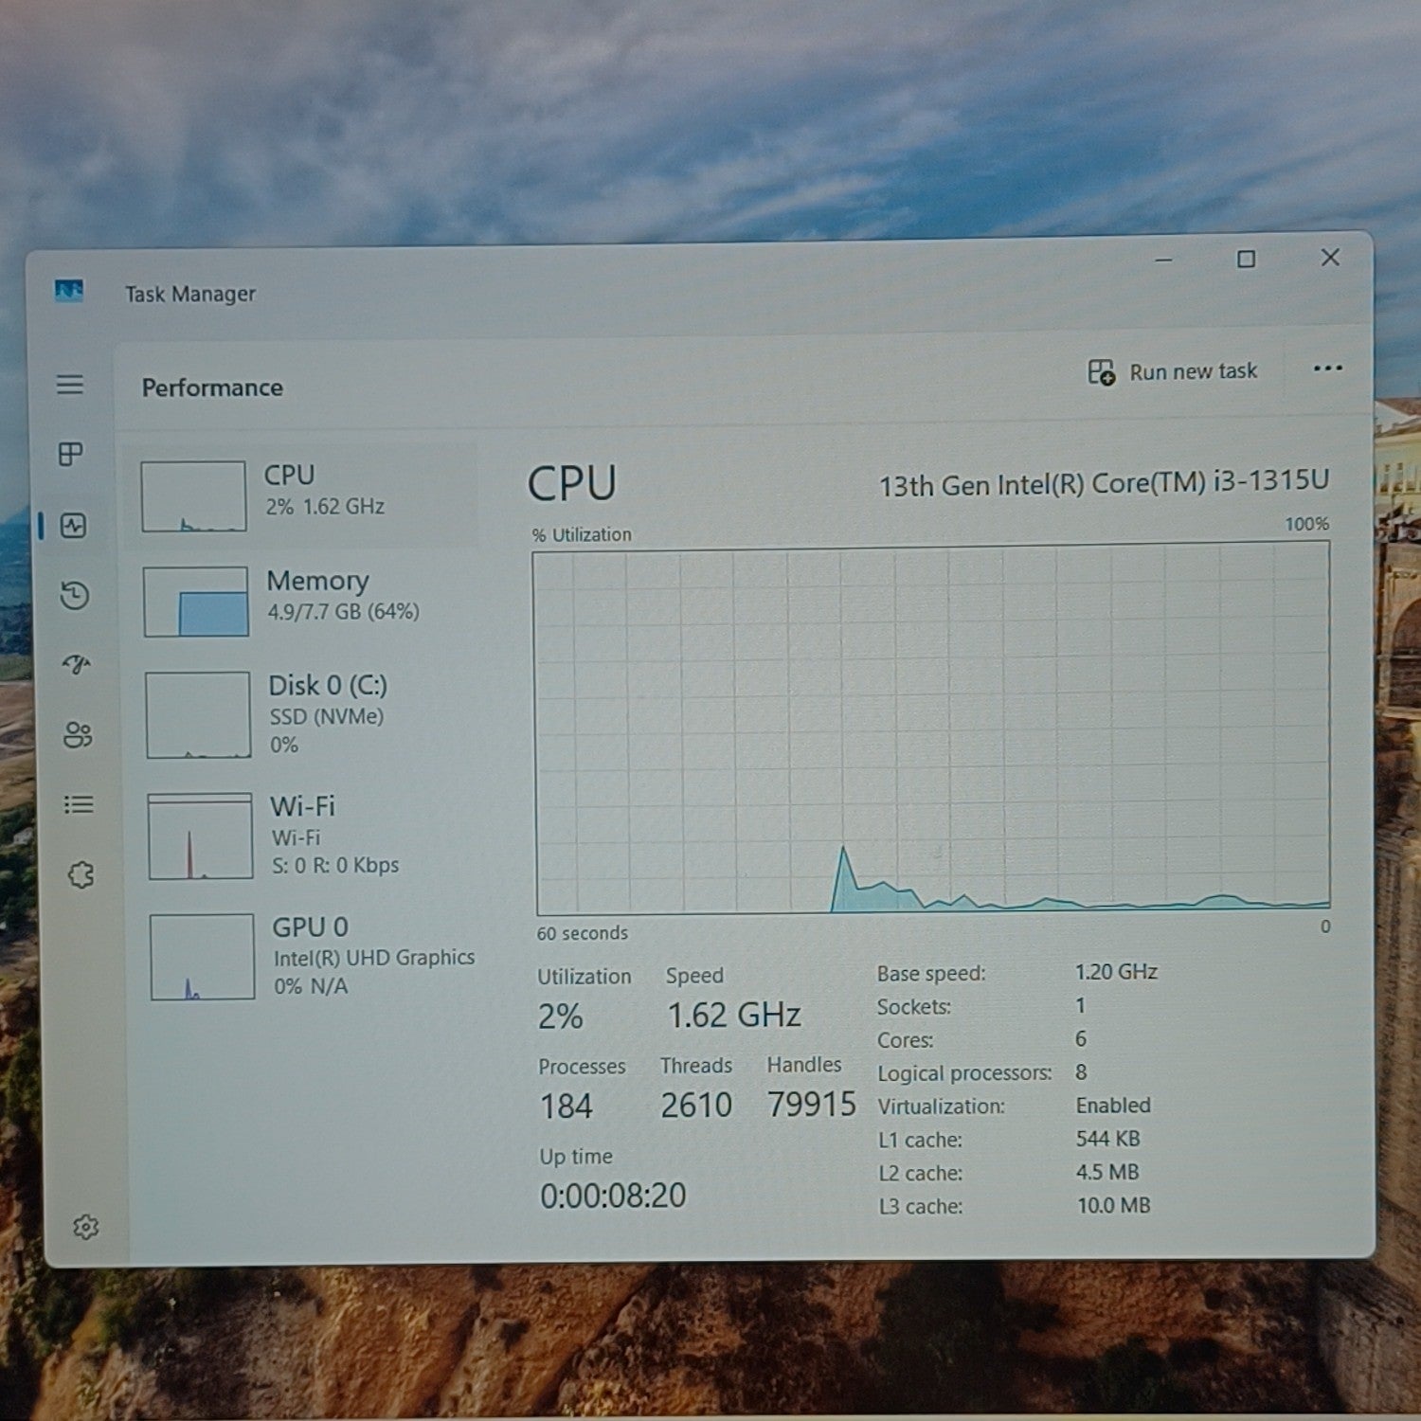The image size is (1421, 1421).
Task: Click the CPU mini graph thumbnail
Action: (x=193, y=496)
